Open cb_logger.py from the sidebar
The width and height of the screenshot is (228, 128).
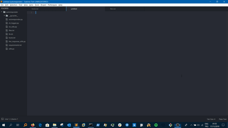coord(14,23)
